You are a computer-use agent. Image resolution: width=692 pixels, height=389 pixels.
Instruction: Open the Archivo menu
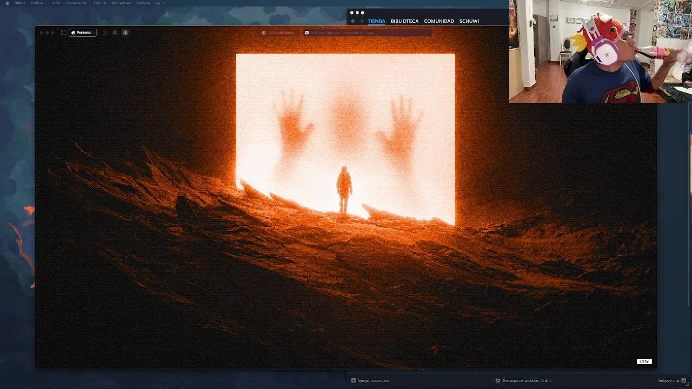coord(37,3)
